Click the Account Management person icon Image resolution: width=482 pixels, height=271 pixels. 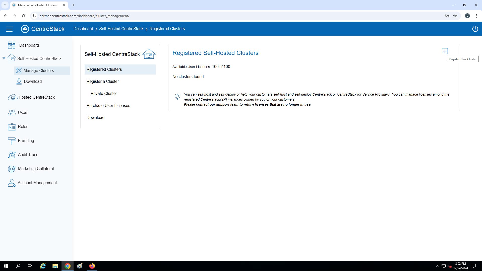(x=12, y=183)
